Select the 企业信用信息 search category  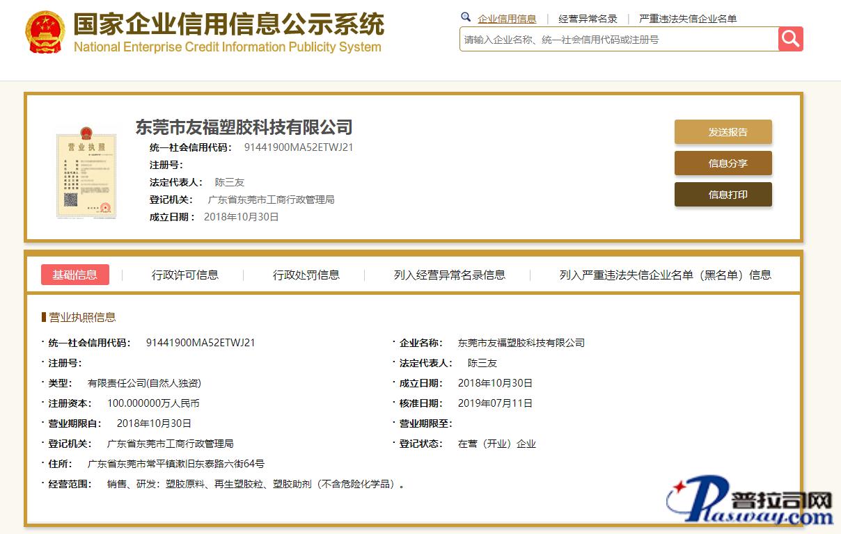click(507, 19)
